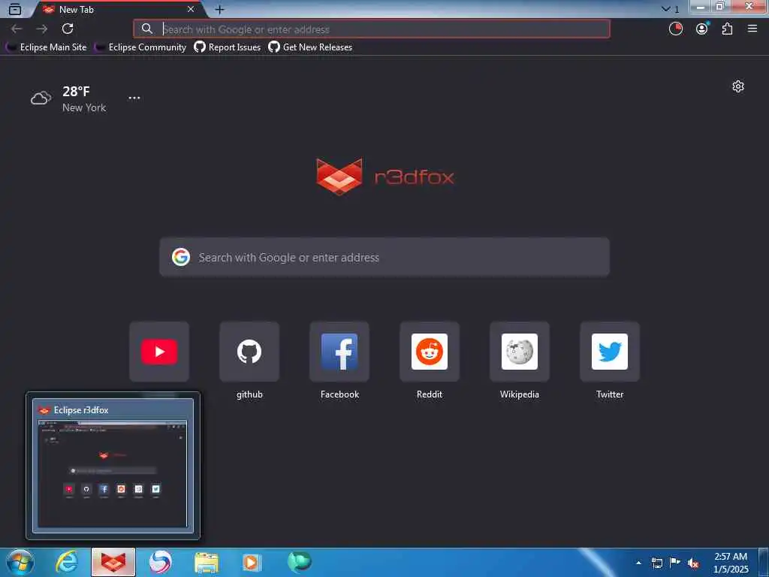Open the red circular toolbar extension icon

pos(676,29)
